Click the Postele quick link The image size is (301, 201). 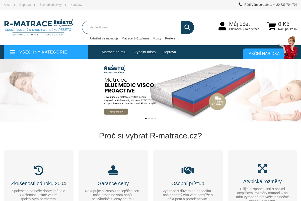pyautogui.click(x=170, y=38)
